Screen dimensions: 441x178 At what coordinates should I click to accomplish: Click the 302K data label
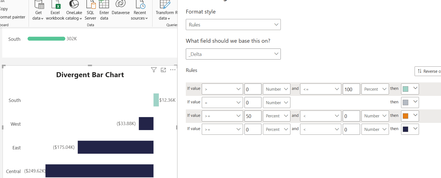pos(72,39)
